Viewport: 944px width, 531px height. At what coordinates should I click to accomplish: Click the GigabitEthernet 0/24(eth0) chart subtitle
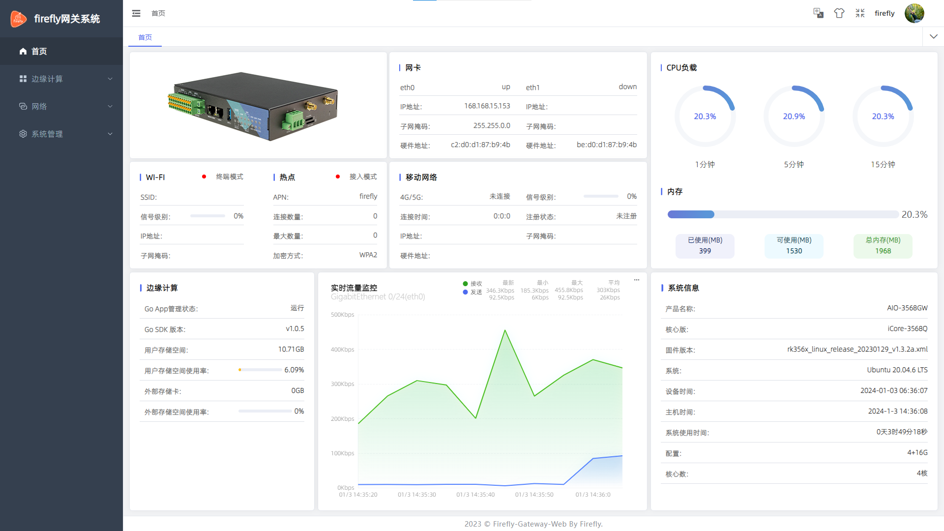(378, 297)
